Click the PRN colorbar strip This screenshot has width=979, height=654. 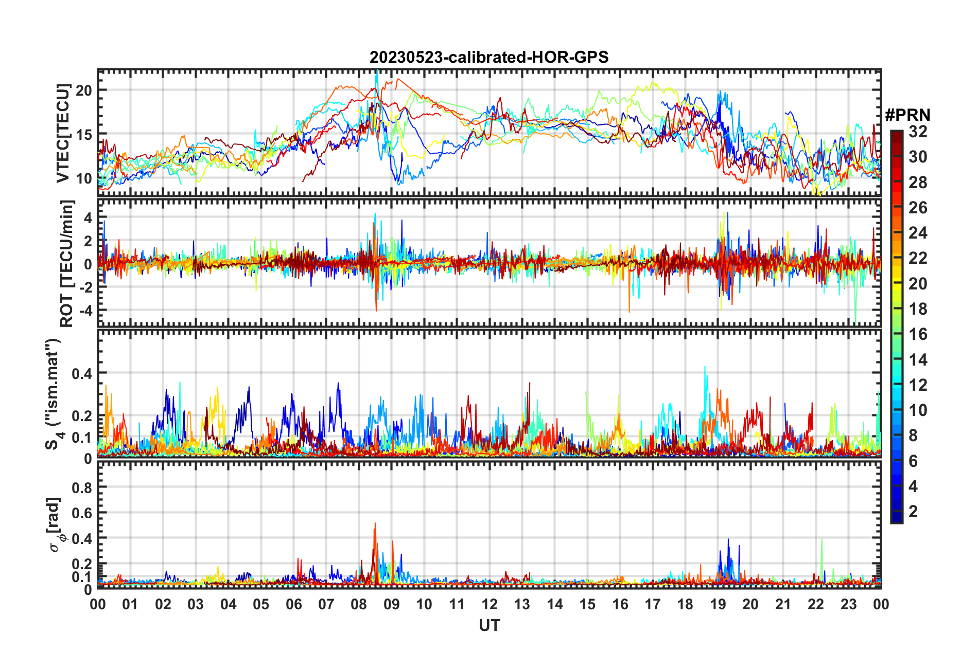(x=897, y=326)
